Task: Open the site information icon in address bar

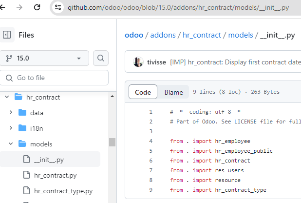Action: 58,7
